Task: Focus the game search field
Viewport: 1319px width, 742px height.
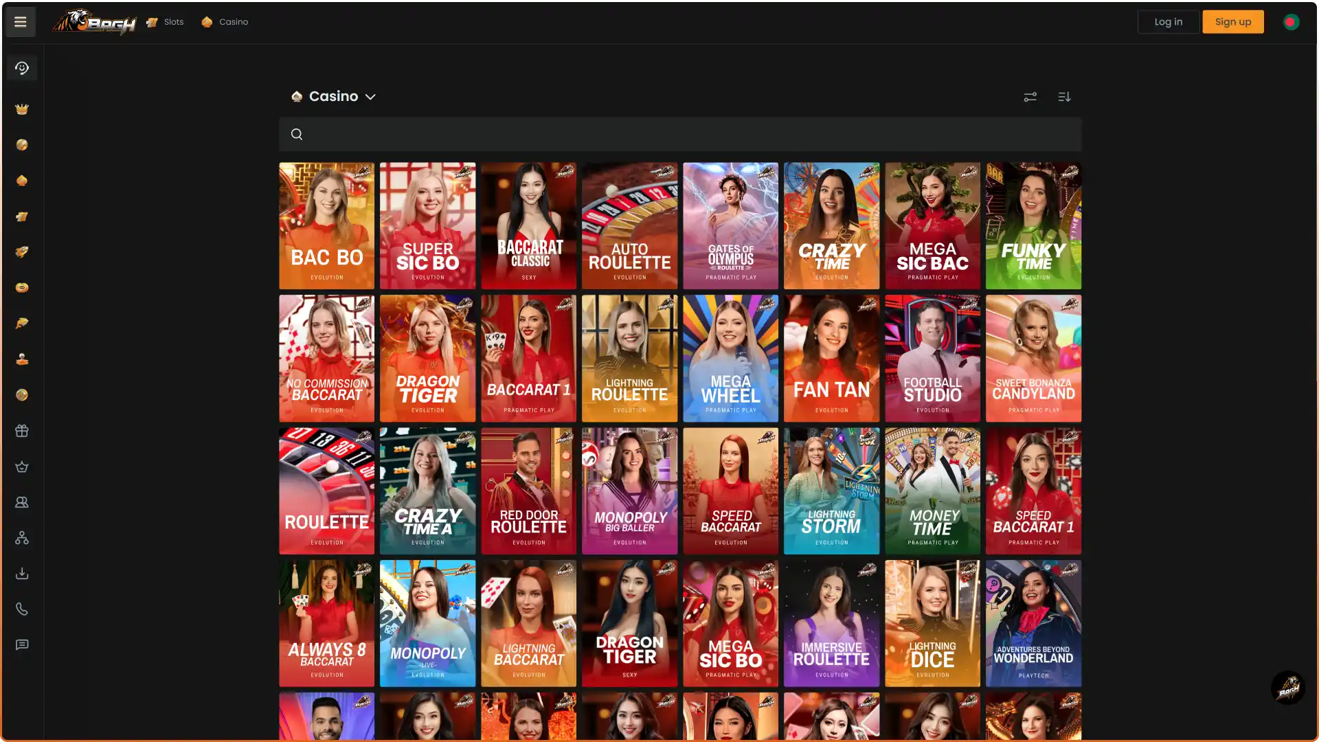Action: coord(680,134)
